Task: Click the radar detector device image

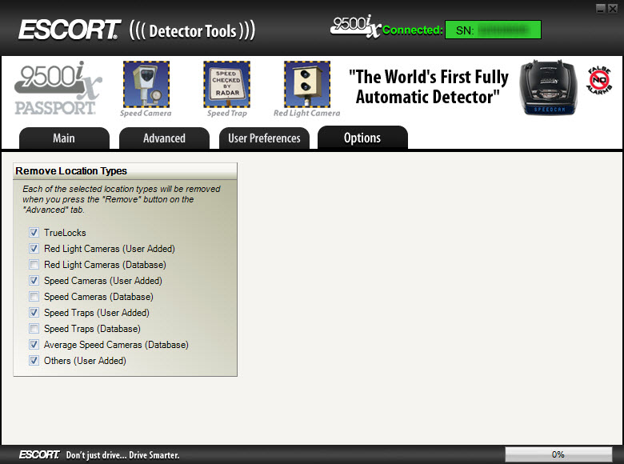Action: pos(548,87)
